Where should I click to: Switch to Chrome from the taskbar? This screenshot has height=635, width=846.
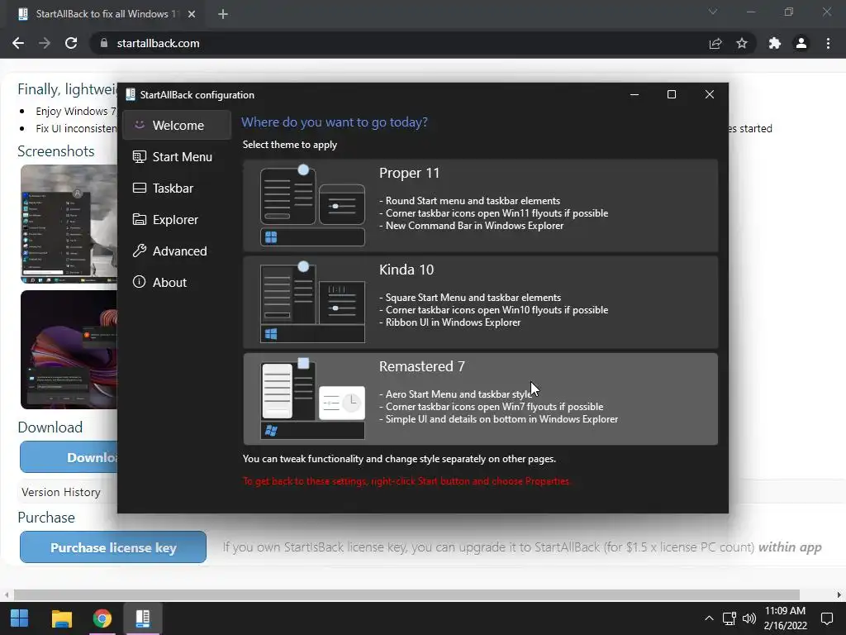click(102, 618)
